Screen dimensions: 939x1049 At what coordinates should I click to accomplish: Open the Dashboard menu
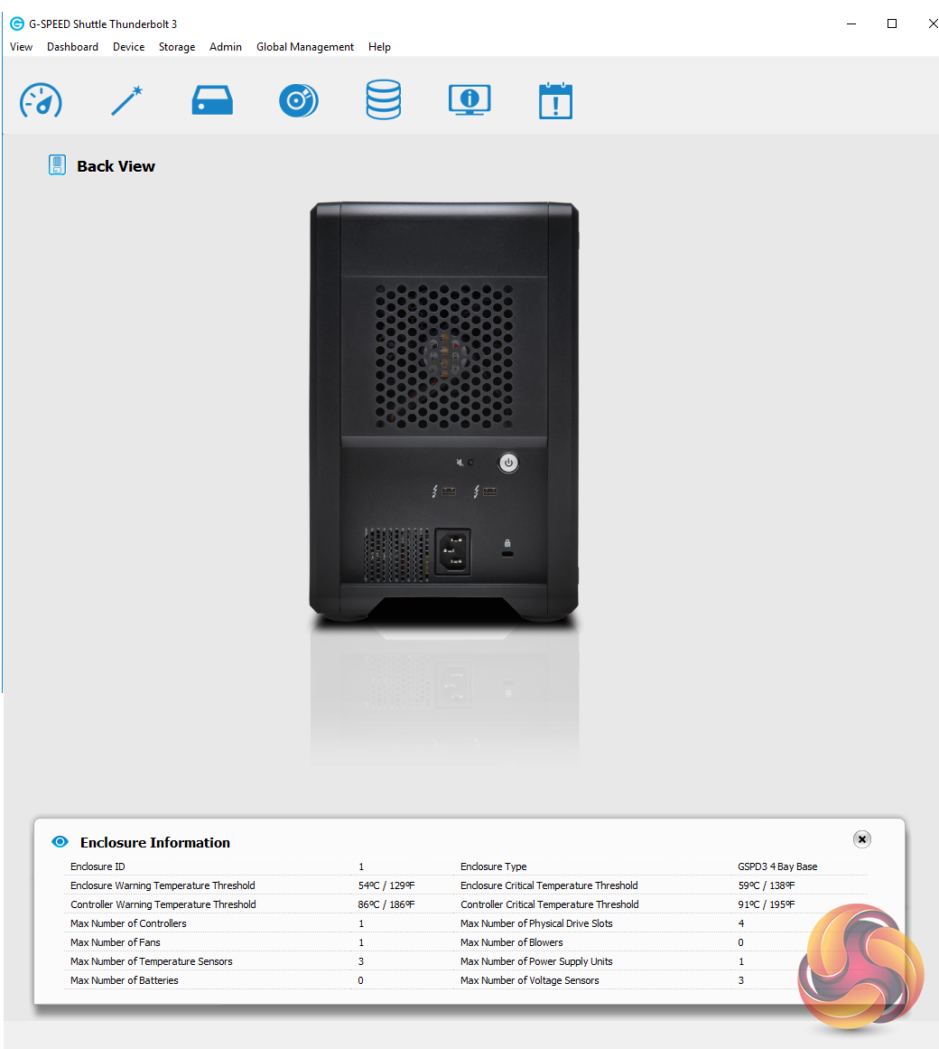[72, 47]
